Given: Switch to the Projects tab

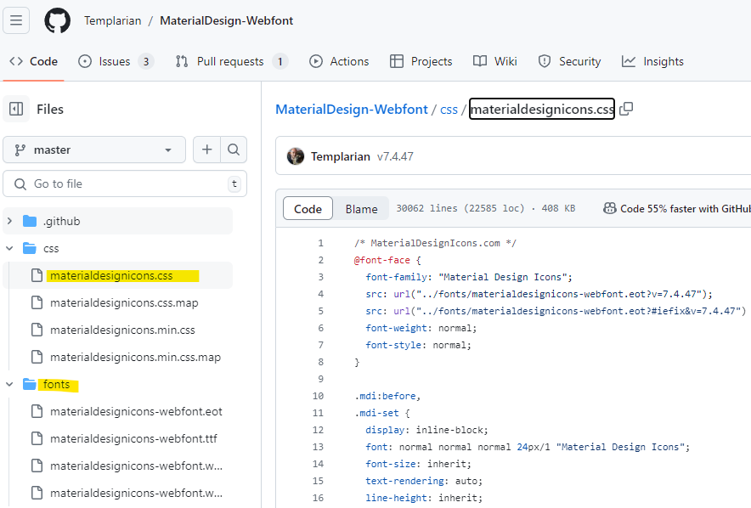Looking at the screenshot, I should (x=421, y=61).
